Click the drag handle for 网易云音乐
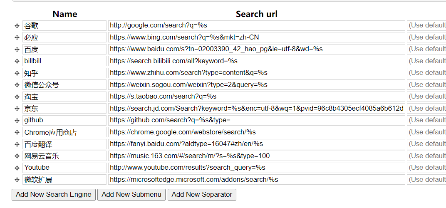446x208 pixels. [17, 156]
